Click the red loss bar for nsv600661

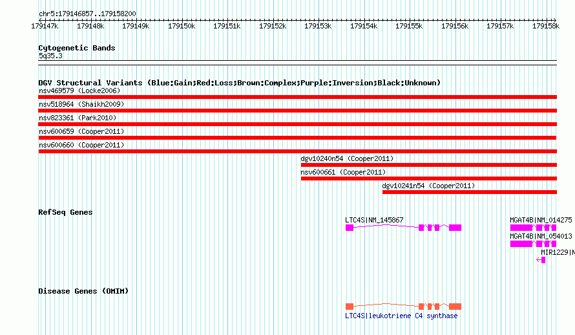(x=429, y=178)
